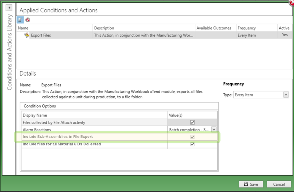Disable Include Sub-Assemblies in File Export
This screenshot has height=192, width=294.
192,137
